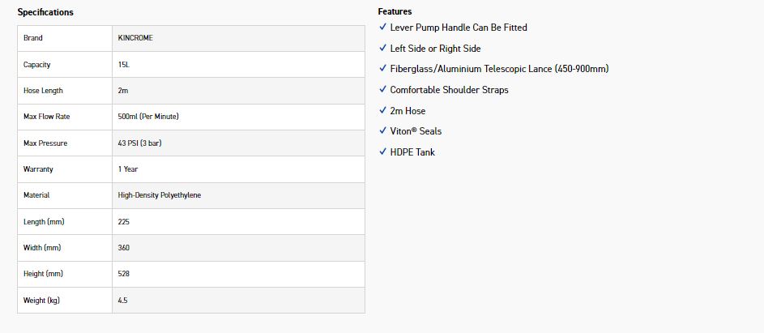Click the Warranty row label
Screen dimensions: 764x333
38,169
